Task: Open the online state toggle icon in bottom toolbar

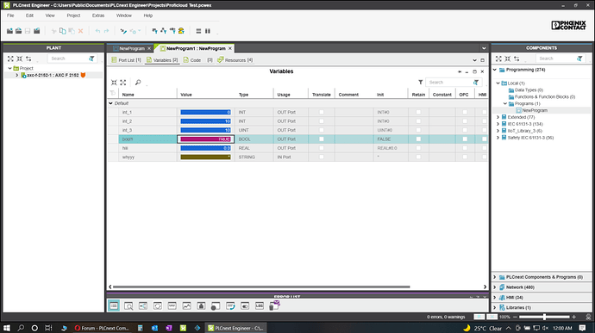Action: coord(245,305)
